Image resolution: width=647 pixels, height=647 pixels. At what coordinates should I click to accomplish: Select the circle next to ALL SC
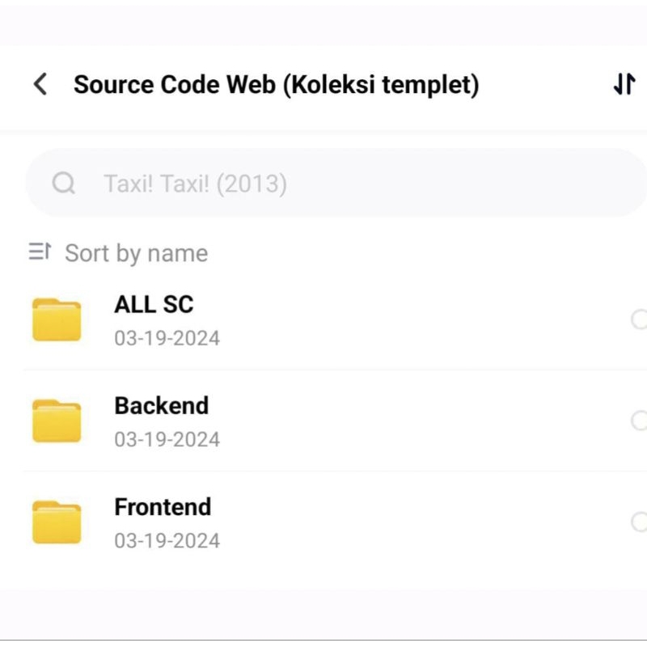click(x=641, y=319)
